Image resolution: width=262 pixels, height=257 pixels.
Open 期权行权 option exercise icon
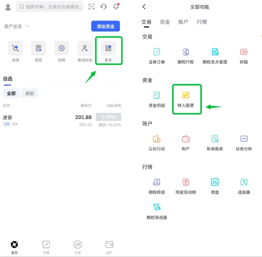pos(186,52)
